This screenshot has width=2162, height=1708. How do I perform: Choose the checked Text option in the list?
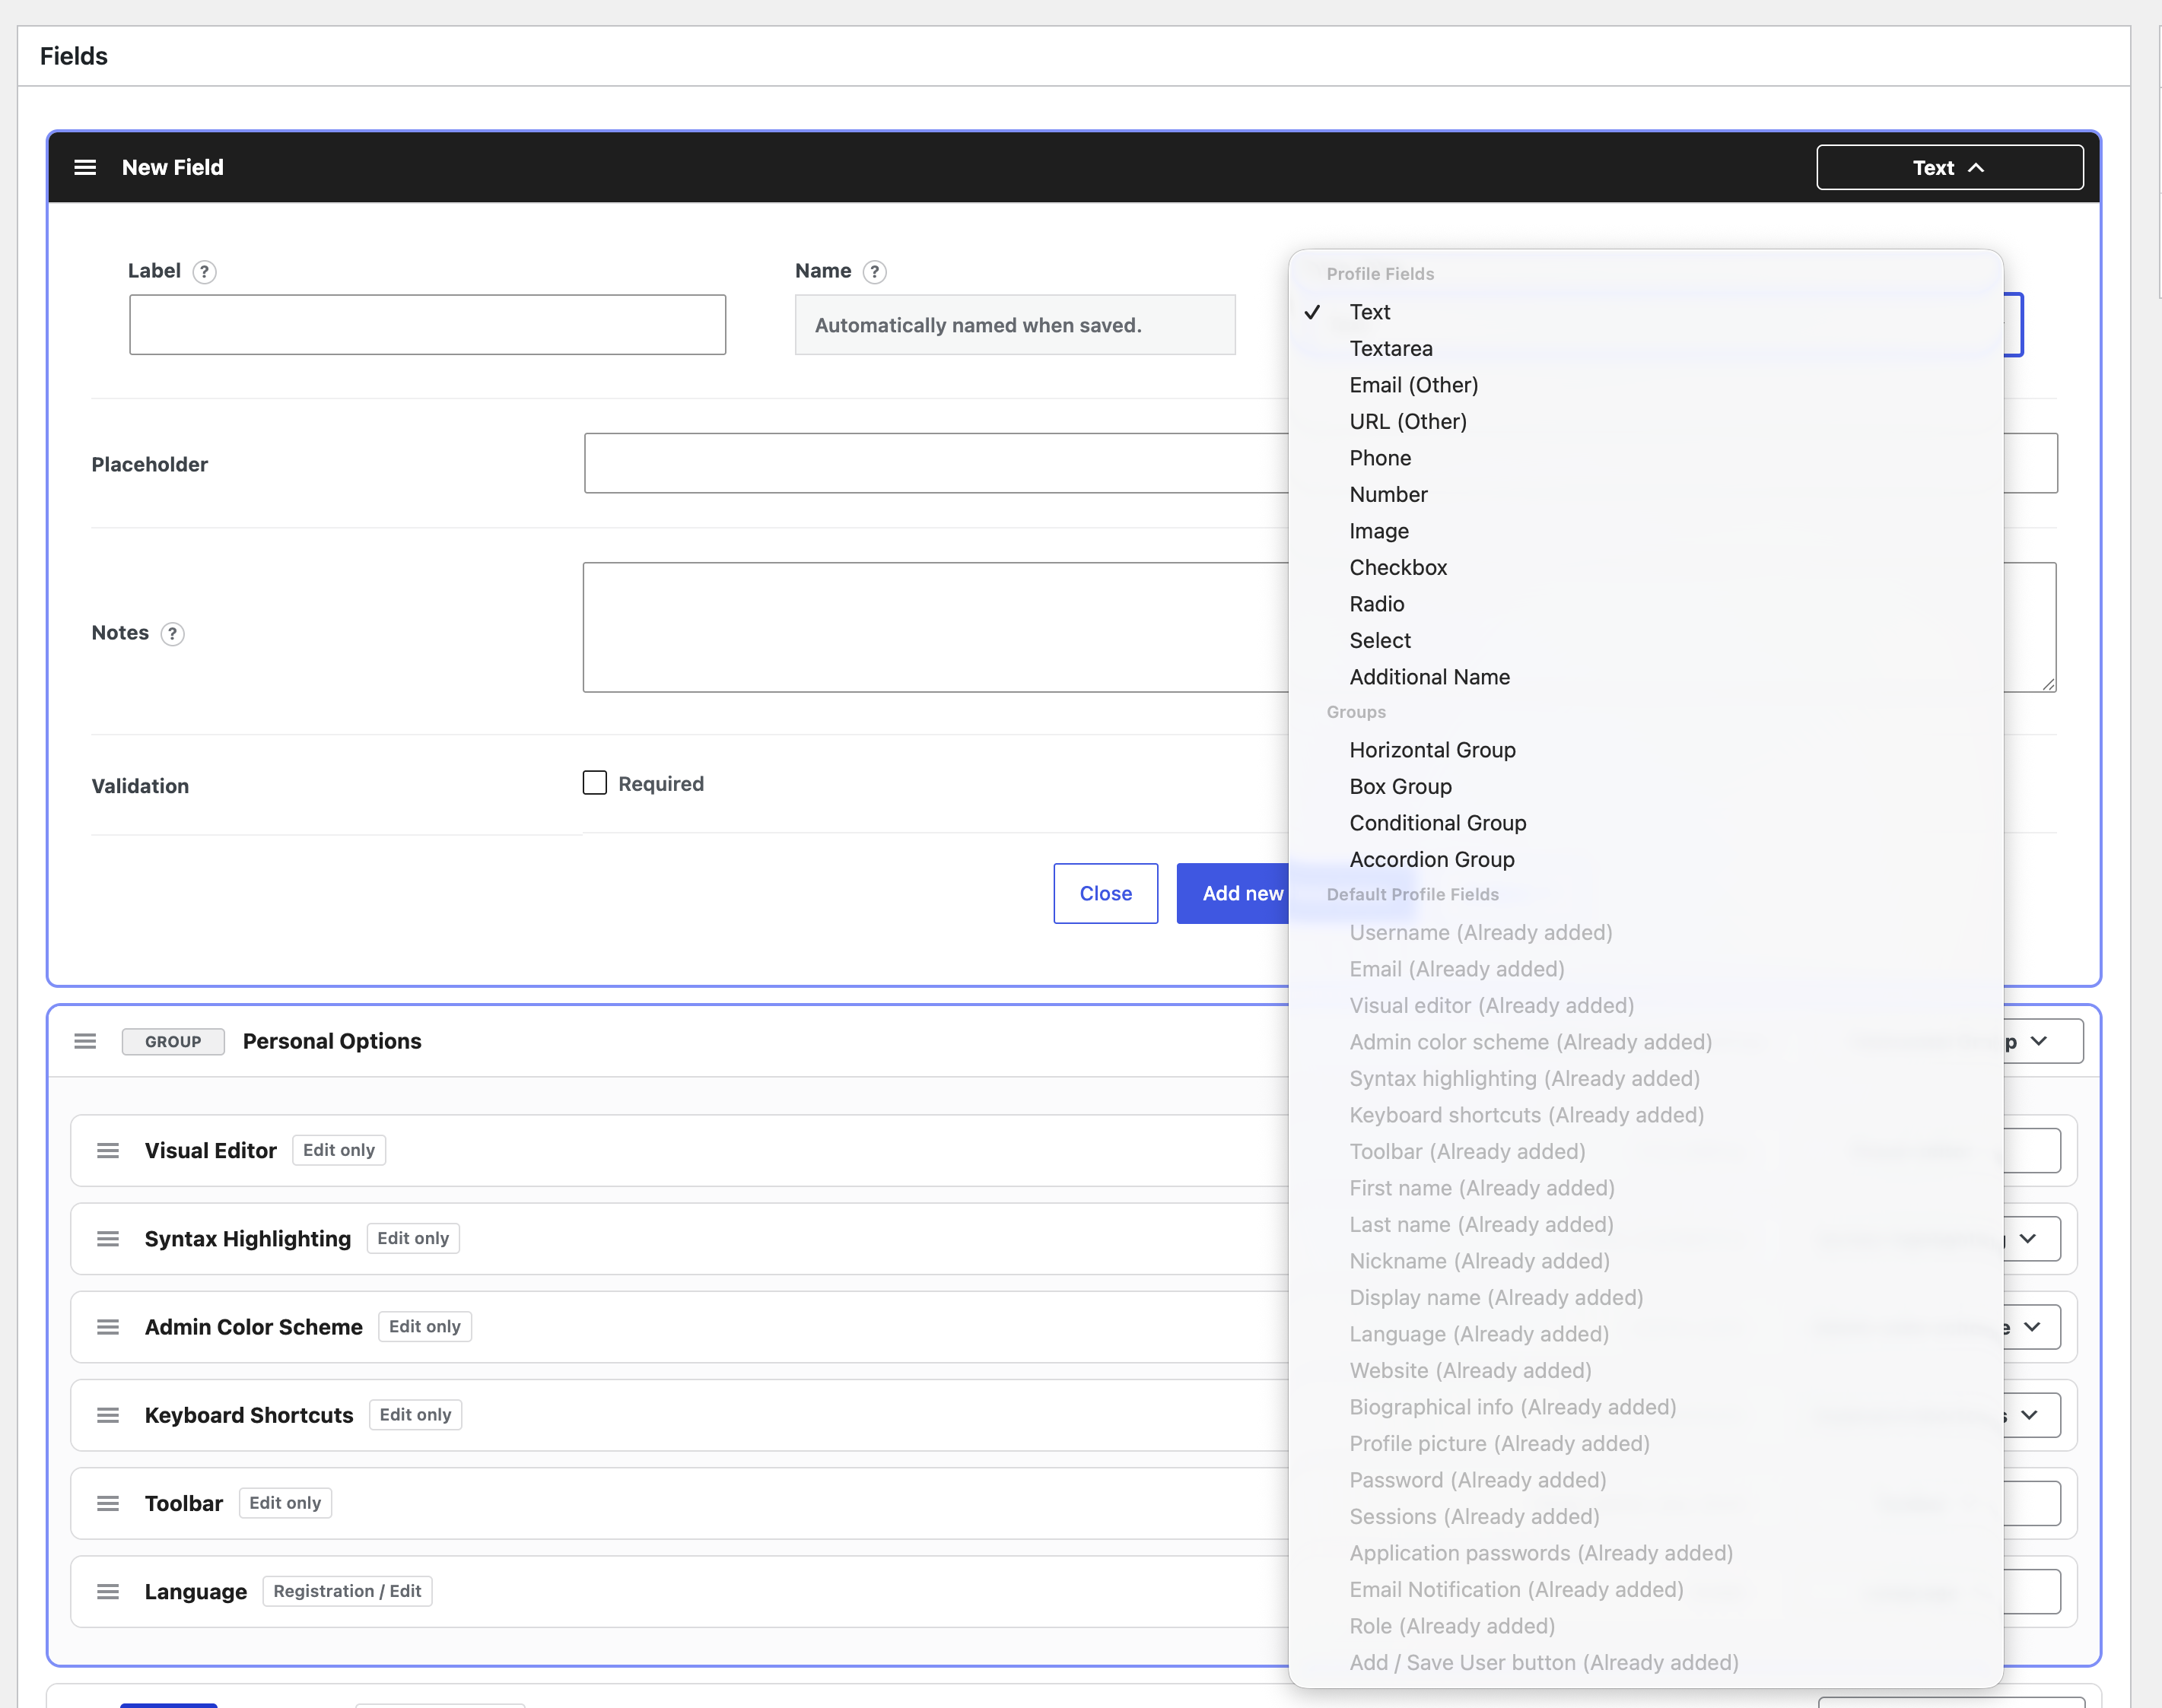tap(1645, 312)
